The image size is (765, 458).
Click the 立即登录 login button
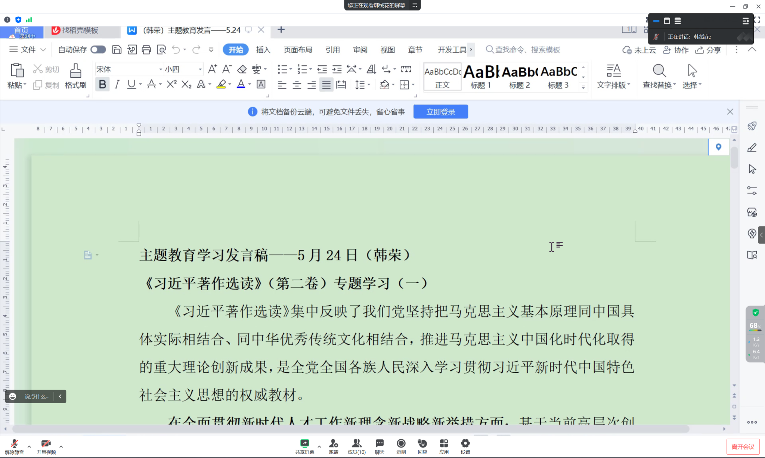click(440, 112)
